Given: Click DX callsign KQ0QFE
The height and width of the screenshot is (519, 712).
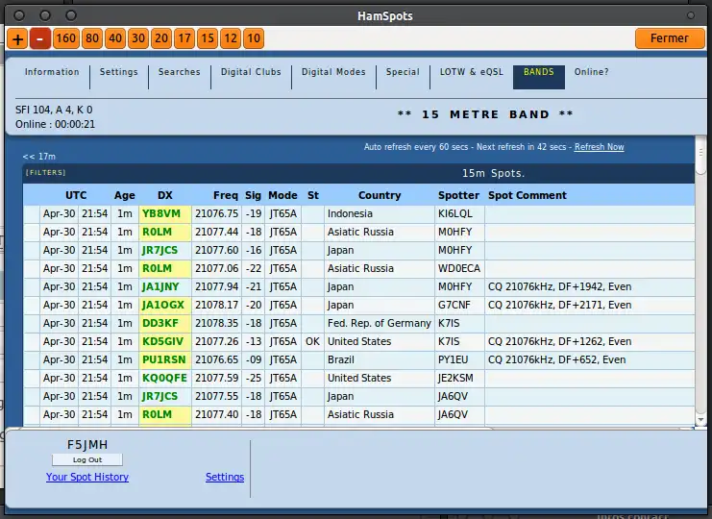Looking at the screenshot, I should [x=164, y=379].
